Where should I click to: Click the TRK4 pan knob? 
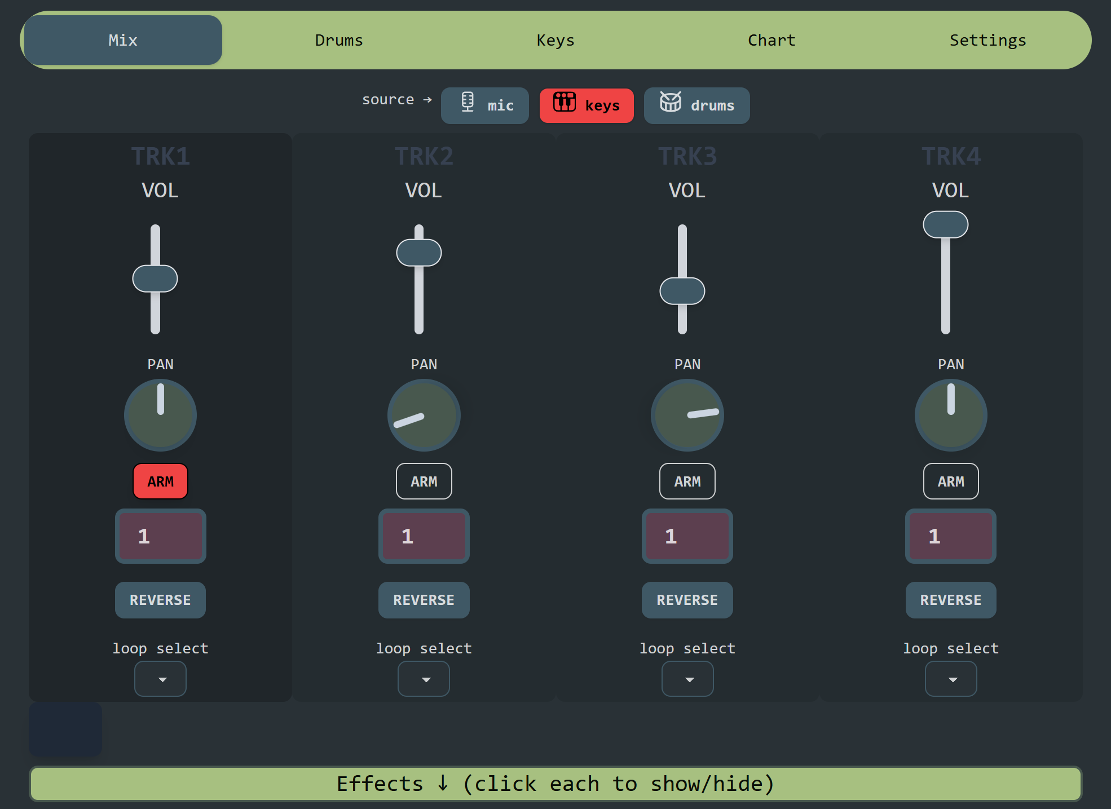click(x=950, y=415)
